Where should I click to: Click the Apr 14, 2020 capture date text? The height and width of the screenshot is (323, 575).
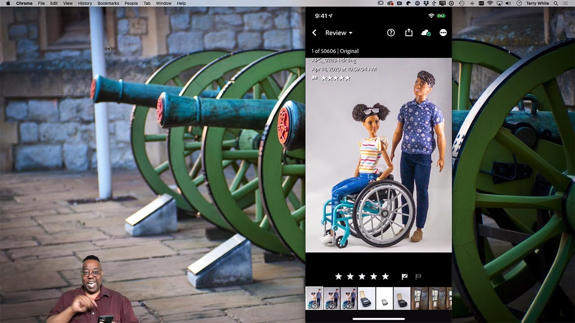344,69
